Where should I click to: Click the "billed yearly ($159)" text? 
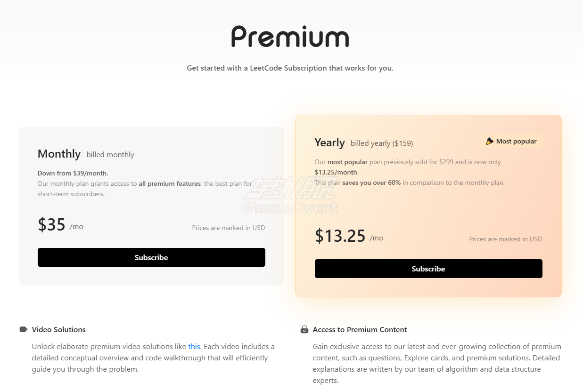point(382,143)
